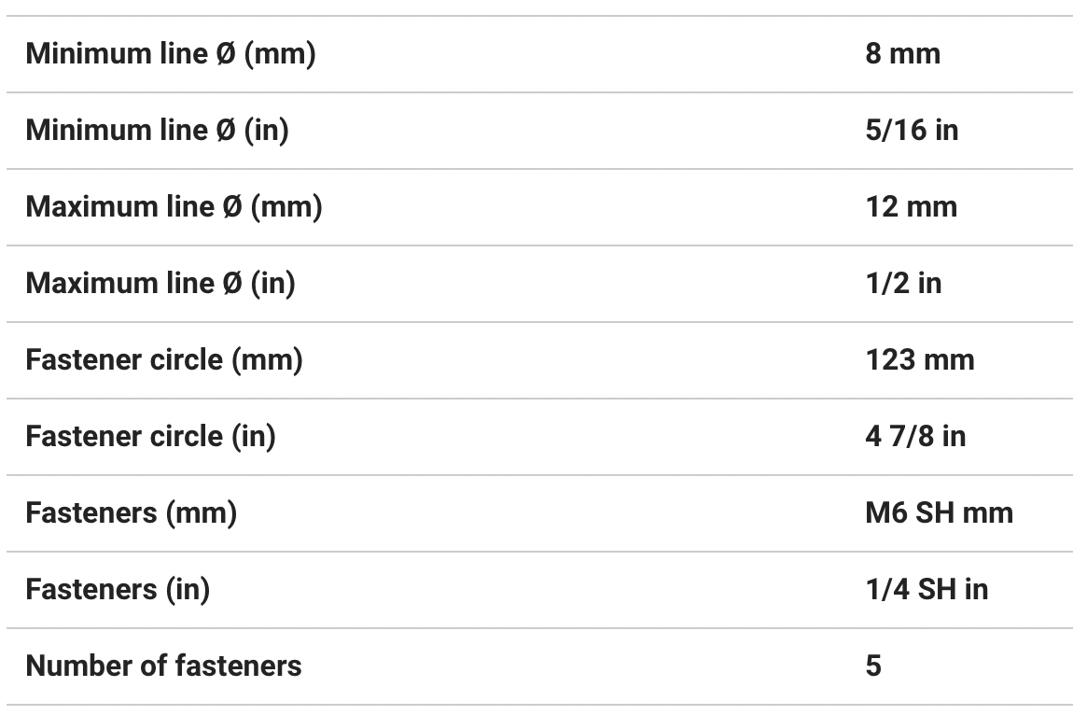
Task: Click the "Fastener circle (in)" label
Action: [150, 437]
